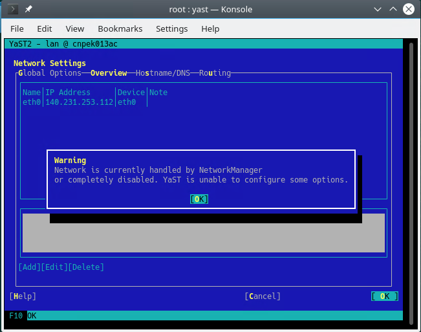Switch to the Global Options tab
This screenshot has width=421, height=332.
coord(50,73)
